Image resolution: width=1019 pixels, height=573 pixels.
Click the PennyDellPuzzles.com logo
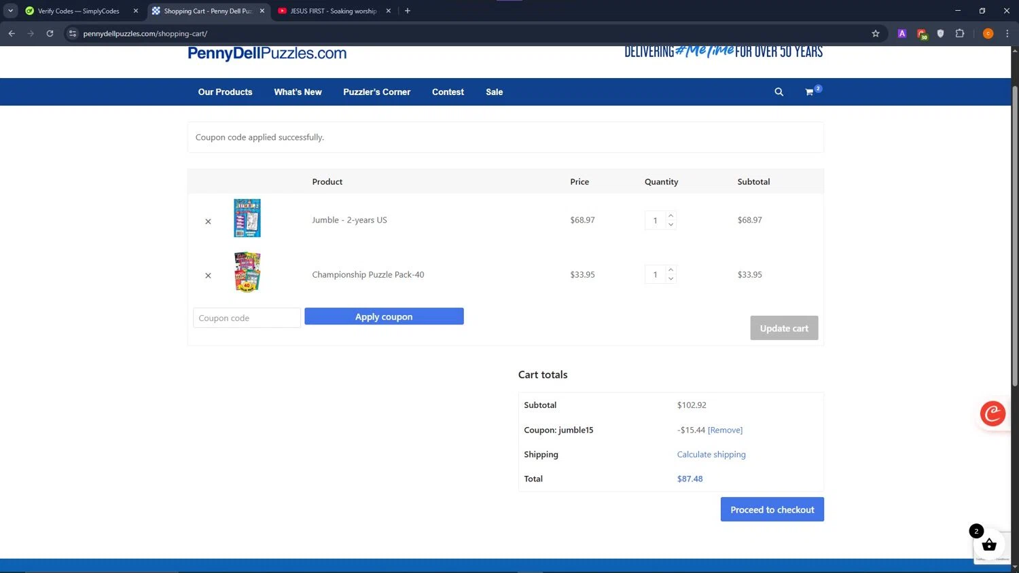coord(267,54)
